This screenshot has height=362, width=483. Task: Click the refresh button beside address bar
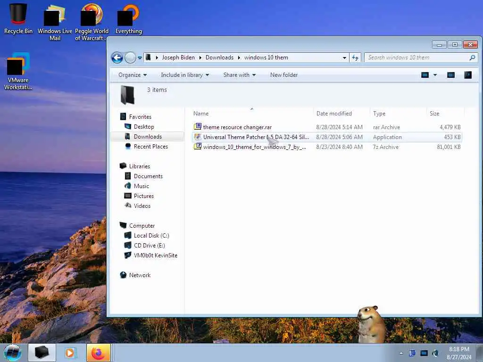click(355, 58)
